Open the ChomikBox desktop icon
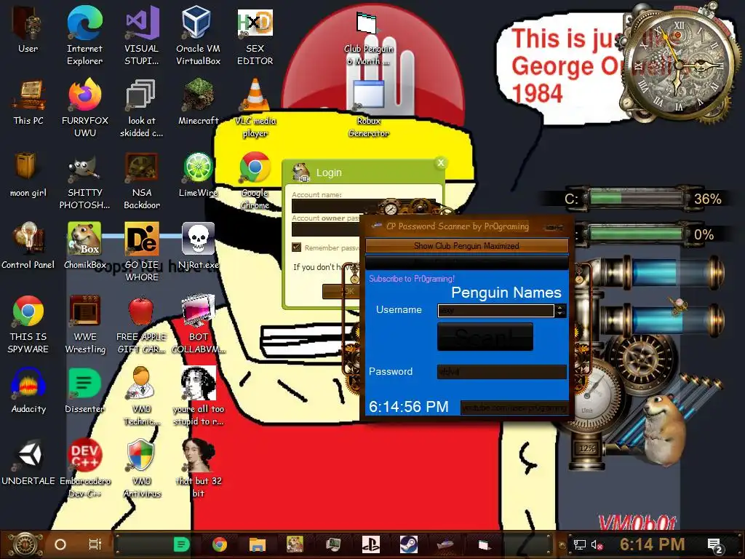The image size is (745, 559). pyautogui.click(x=84, y=246)
